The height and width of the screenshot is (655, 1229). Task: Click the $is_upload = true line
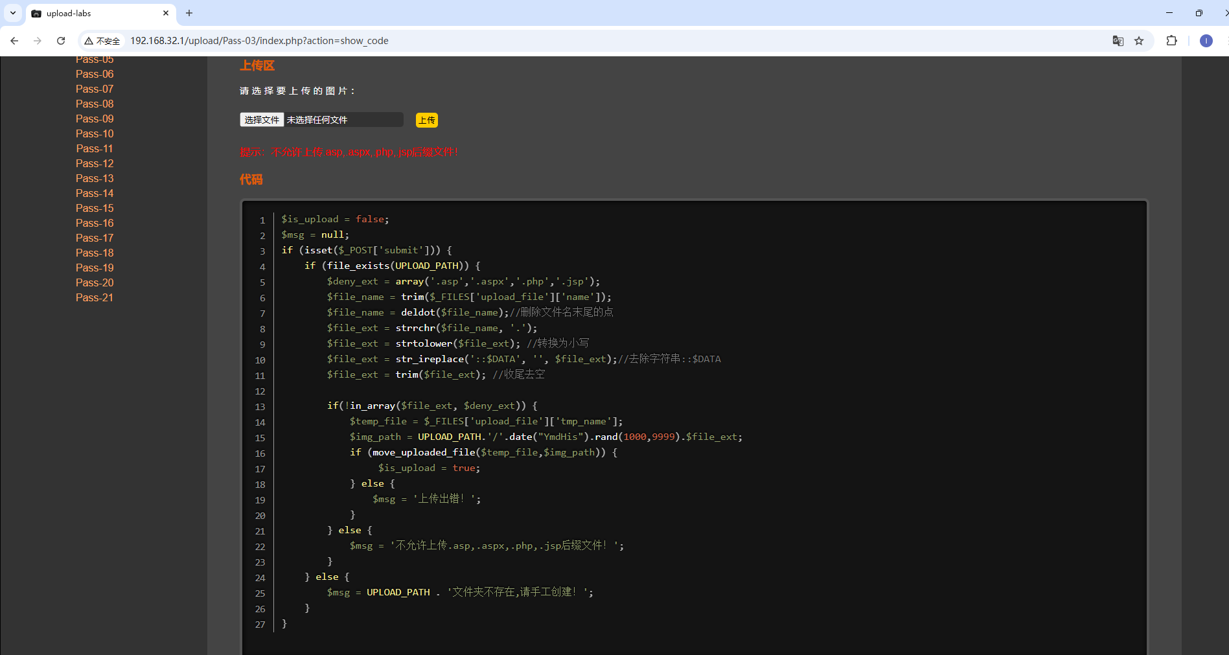click(x=430, y=468)
